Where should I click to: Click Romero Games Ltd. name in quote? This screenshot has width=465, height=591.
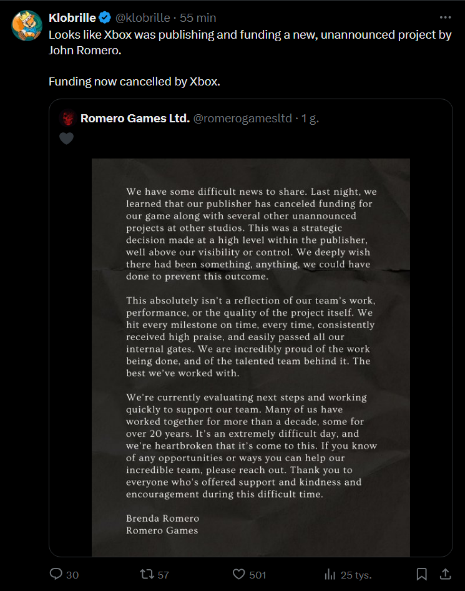click(135, 119)
